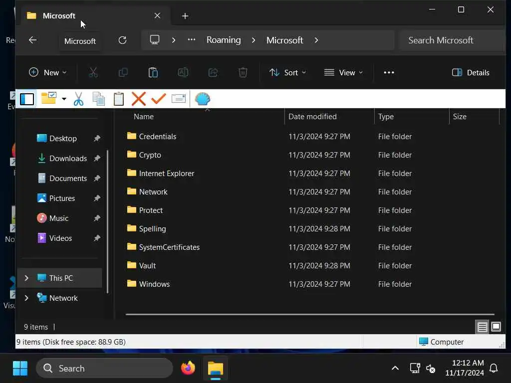Click Microsoft in the address breadcrumb
Screen dimensions: 511x383
(x=285, y=40)
